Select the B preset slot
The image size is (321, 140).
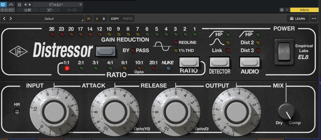(x=104, y=19)
